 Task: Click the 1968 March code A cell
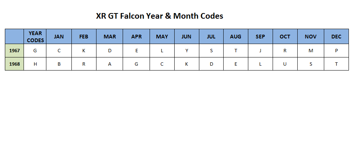click(x=110, y=64)
